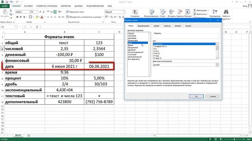252x141 pixels.
Task: Choose the '14 марта 2012 г.' date type
Action: [160, 46]
